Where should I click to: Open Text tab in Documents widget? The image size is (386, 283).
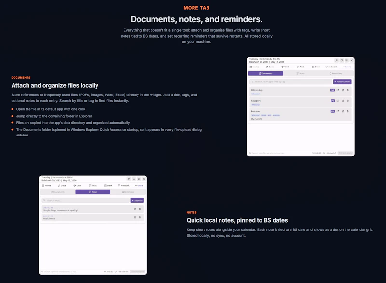300,67
